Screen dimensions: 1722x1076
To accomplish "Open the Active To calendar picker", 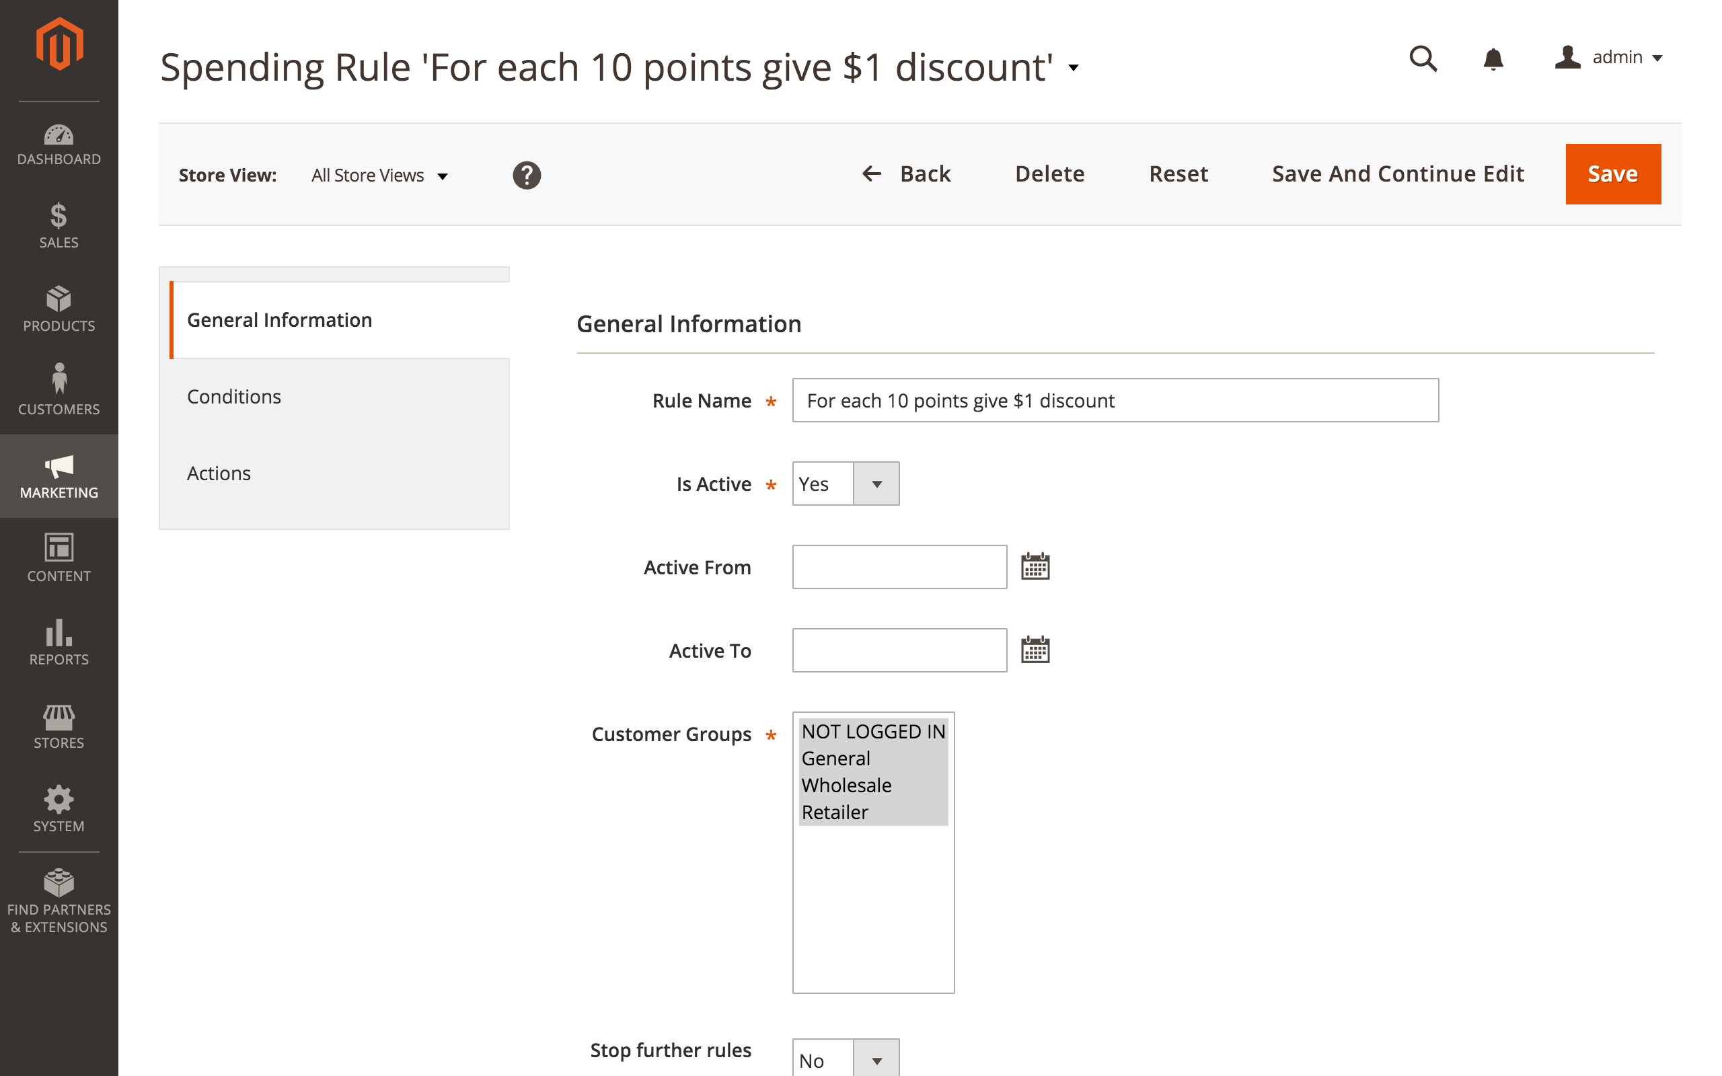I will click(x=1035, y=650).
